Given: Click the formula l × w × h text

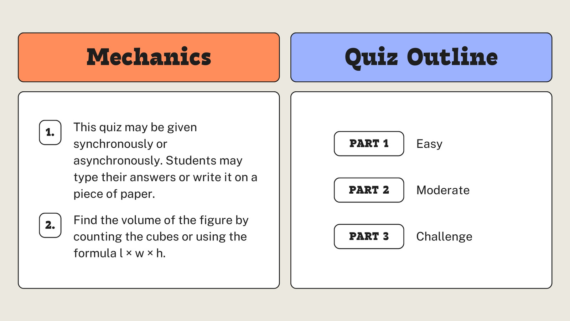Looking at the screenshot, I should pyautogui.click(x=119, y=253).
